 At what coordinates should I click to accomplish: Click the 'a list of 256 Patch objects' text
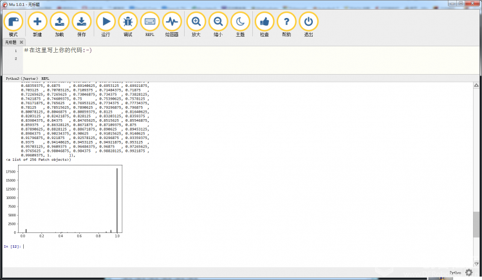[39, 160]
